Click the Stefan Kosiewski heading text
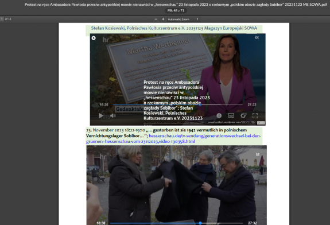 (x=174, y=28)
